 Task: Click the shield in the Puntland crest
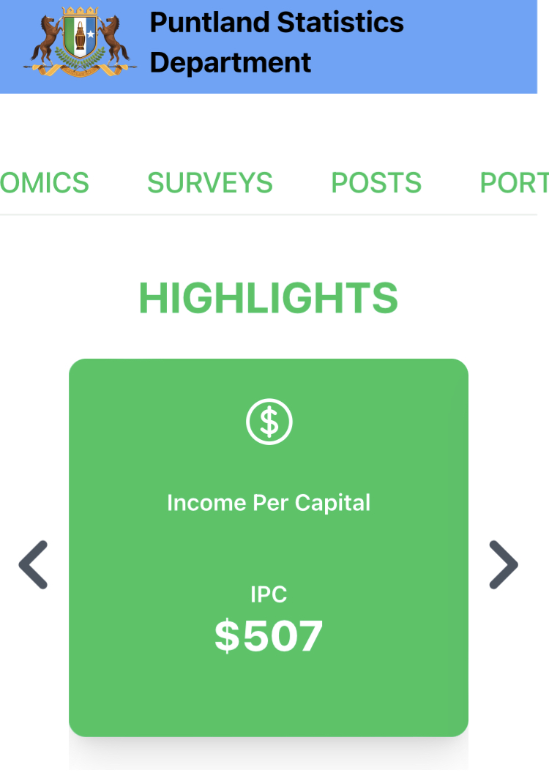click(80, 40)
